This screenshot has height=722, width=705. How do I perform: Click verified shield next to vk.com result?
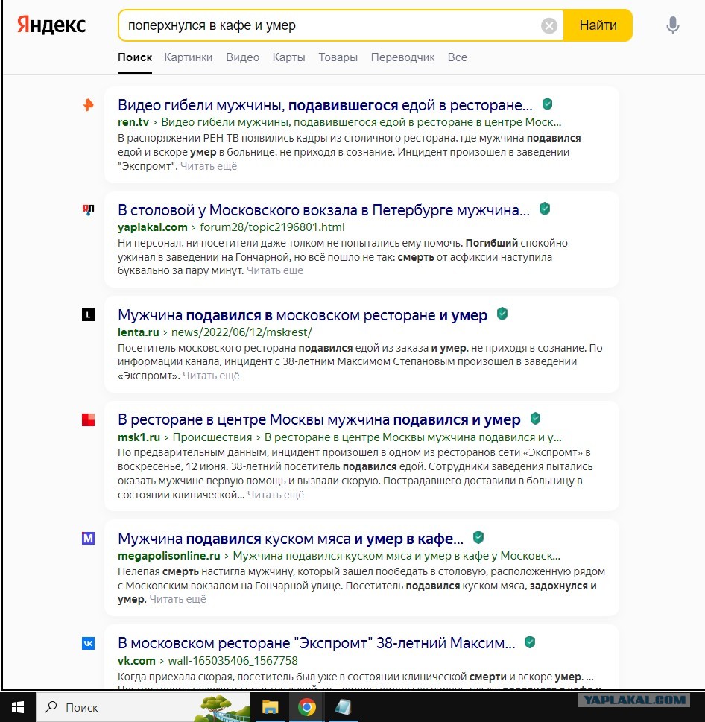point(530,642)
